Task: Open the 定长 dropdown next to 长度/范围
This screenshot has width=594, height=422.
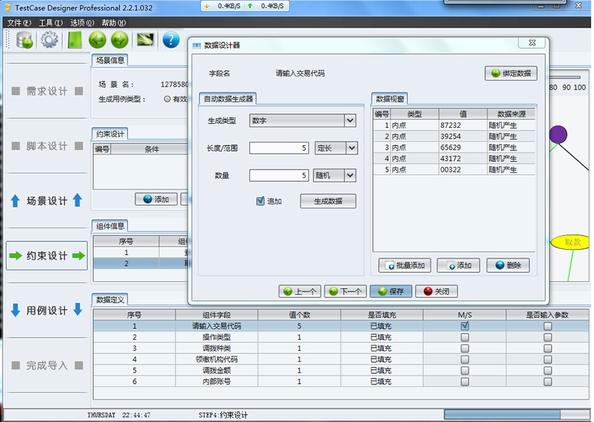Action: tap(351, 148)
